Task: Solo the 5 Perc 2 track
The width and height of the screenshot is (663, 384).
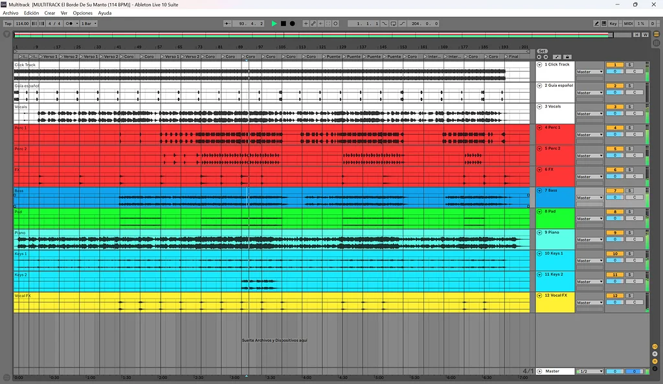Action: click(629, 149)
